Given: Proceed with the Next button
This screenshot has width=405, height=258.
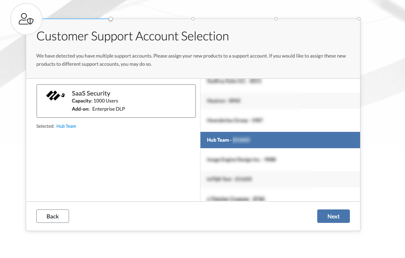Looking at the screenshot, I should coord(333,216).
